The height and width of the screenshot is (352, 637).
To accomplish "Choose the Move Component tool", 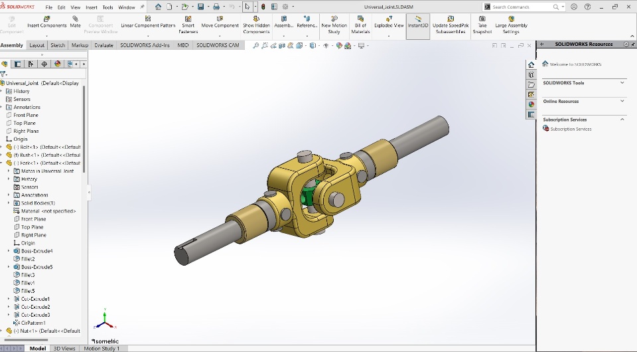I will [220, 22].
